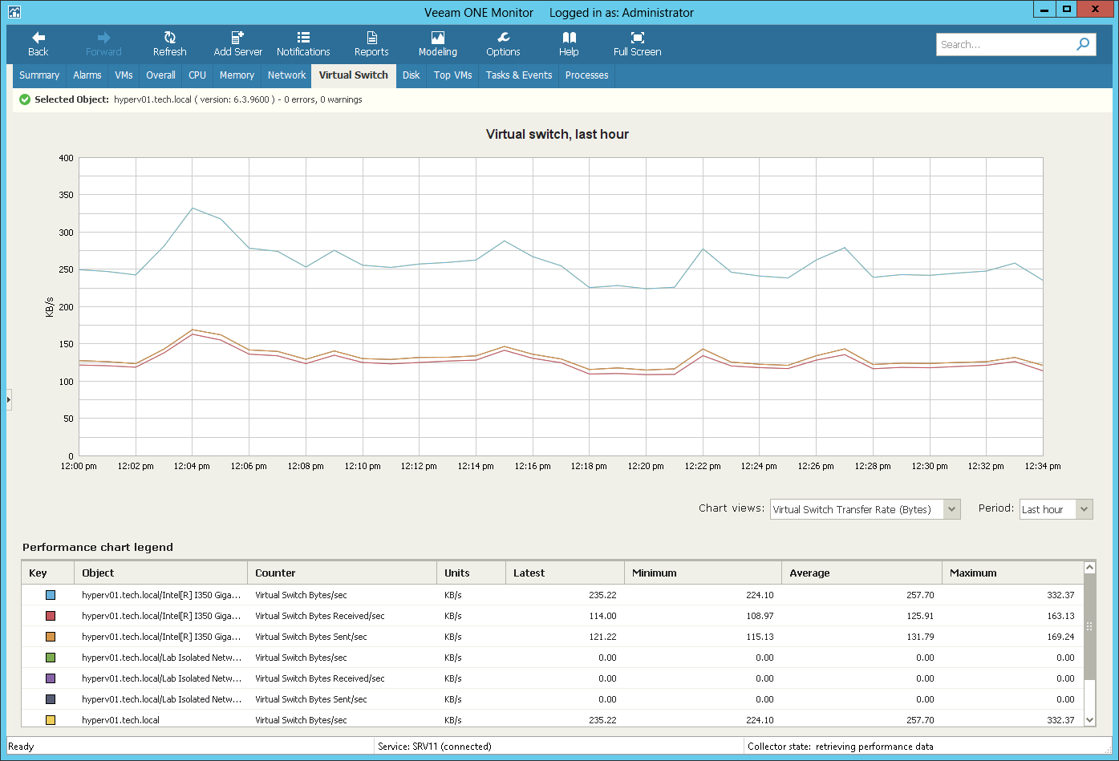This screenshot has width=1119, height=761.
Task: Click the blue Virtual Switch Bytes/sec swatch
Action: (51, 595)
